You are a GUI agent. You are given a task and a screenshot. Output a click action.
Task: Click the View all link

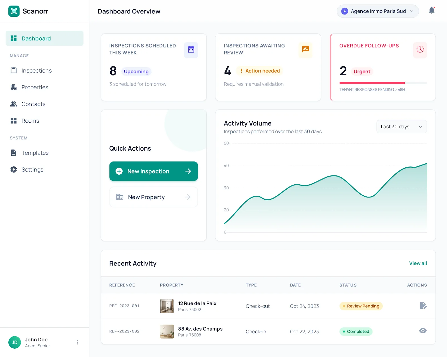[x=418, y=263]
